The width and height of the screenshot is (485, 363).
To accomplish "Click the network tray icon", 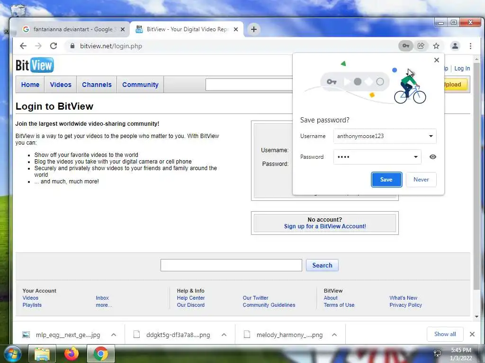I will click(x=437, y=354).
